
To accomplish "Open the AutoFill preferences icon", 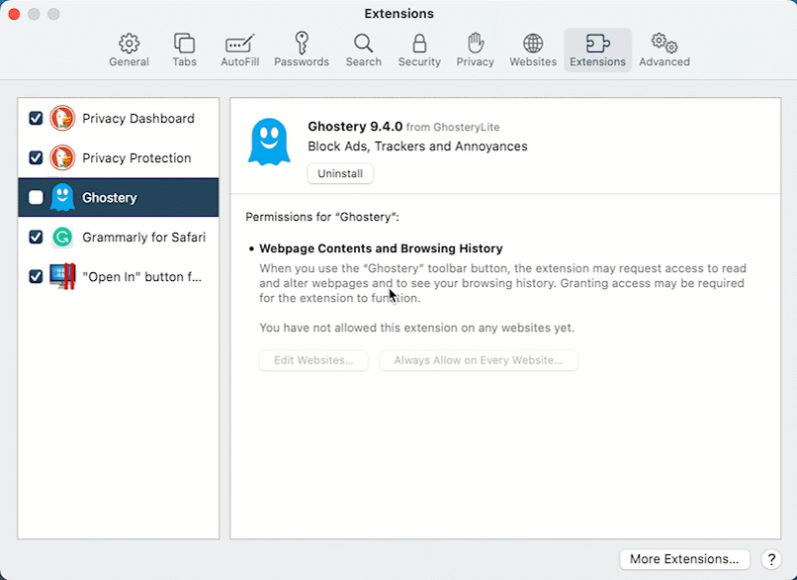I will click(239, 44).
